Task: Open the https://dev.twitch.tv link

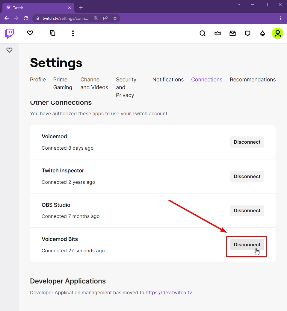Action: click(x=169, y=292)
